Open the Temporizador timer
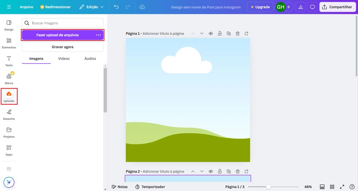Image resolution: width=358 pixels, height=191 pixels. 150,187
